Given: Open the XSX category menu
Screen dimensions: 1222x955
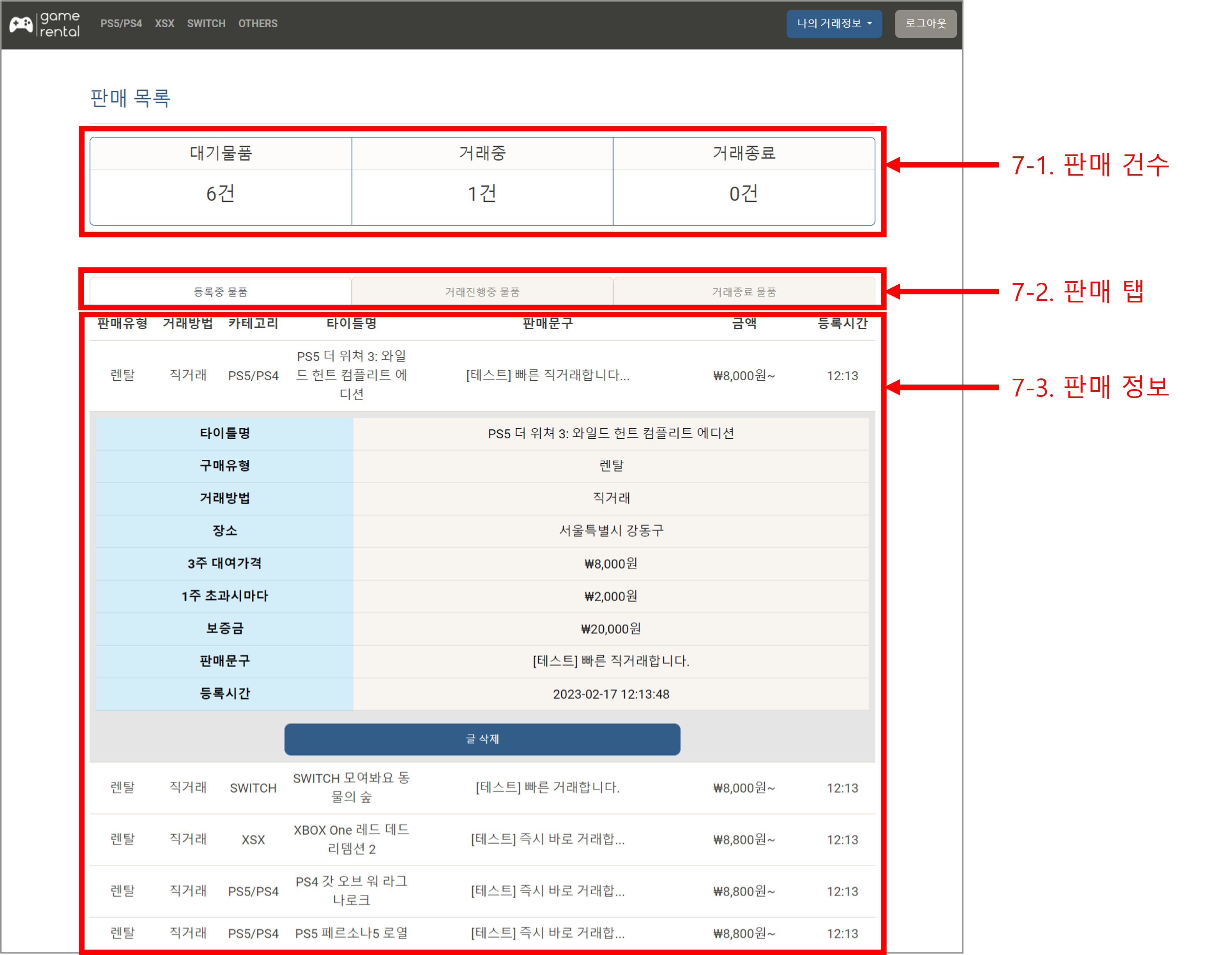Looking at the screenshot, I should [164, 23].
